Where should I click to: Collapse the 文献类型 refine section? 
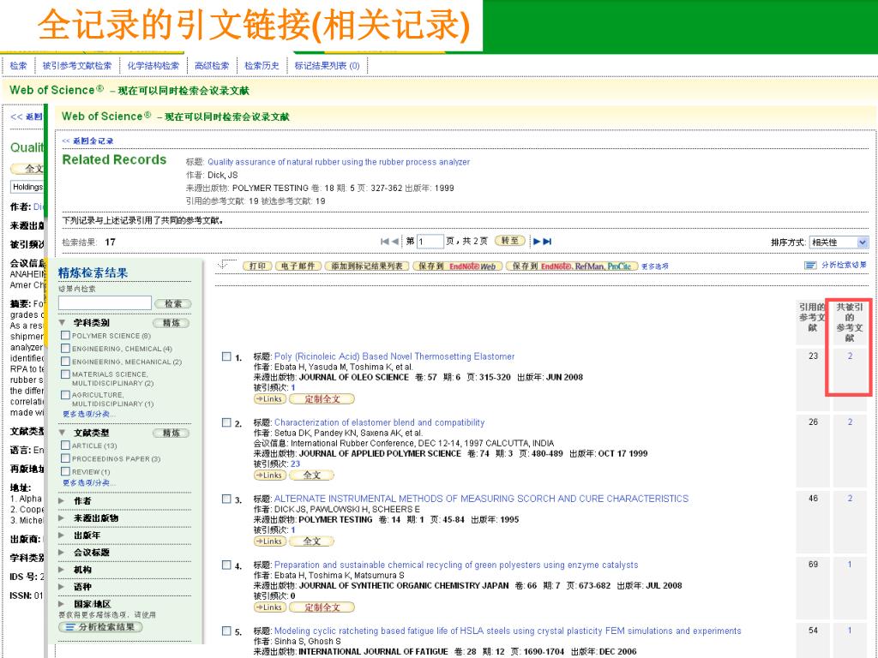pyautogui.click(x=62, y=433)
